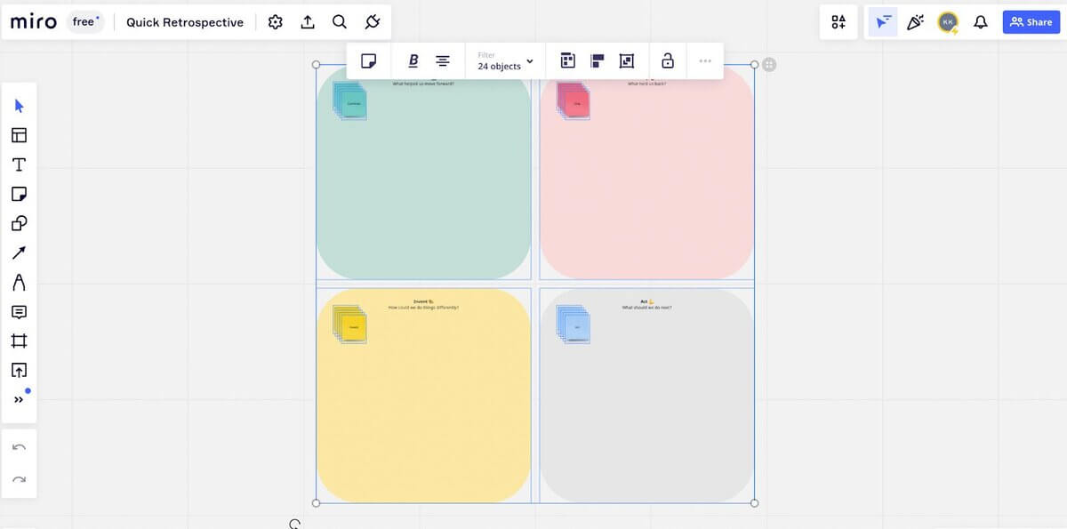
Task: Click the blue Share button
Action: [1031, 21]
